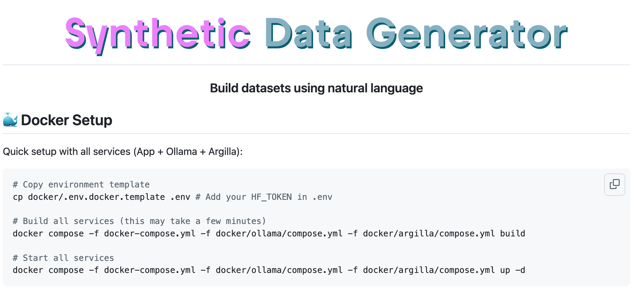Click the whale emoji beside Docker Setup
This screenshot has width=633, height=290.
tap(10, 120)
